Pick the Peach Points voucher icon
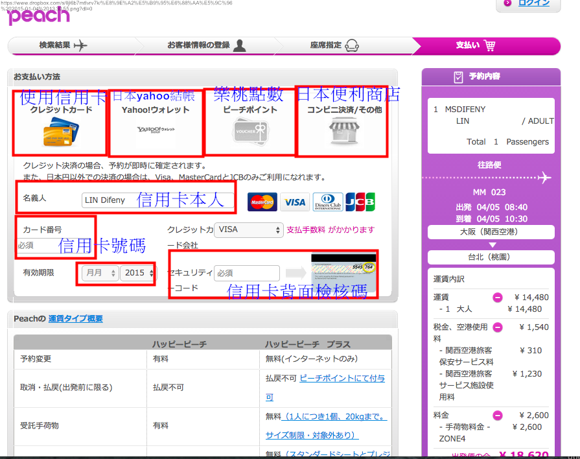The image size is (580, 459). pyautogui.click(x=250, y=130)
